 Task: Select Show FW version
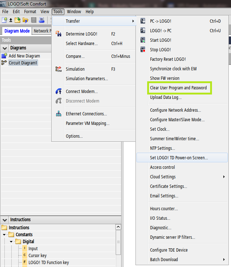coord(182,78)
